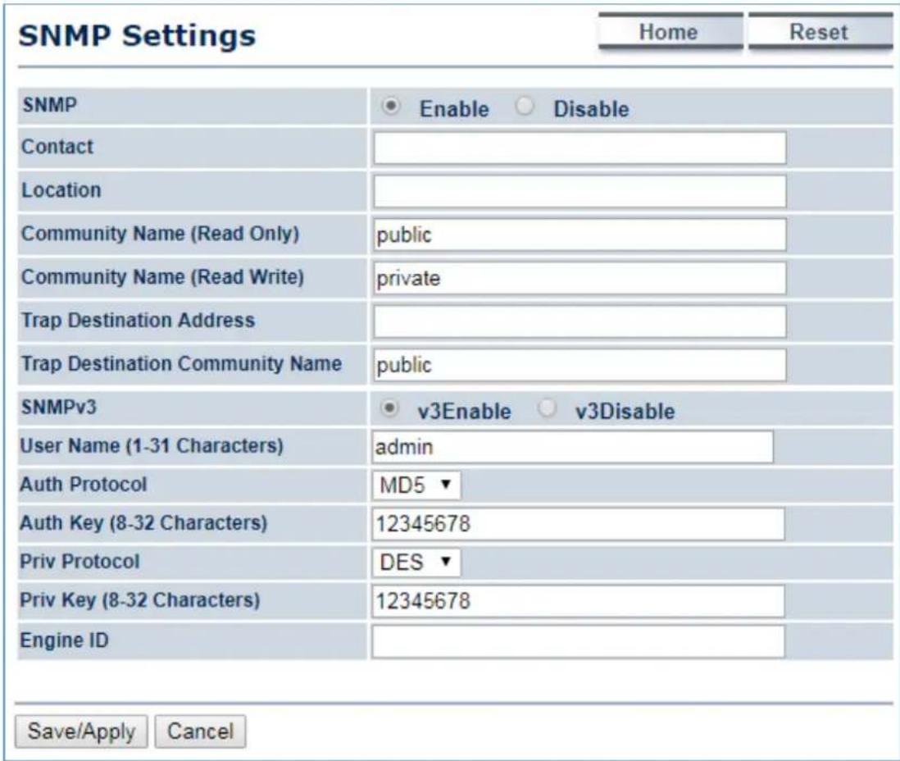Click the User Name field containing admin
This screenshot has width=900, height=761.
572,447
